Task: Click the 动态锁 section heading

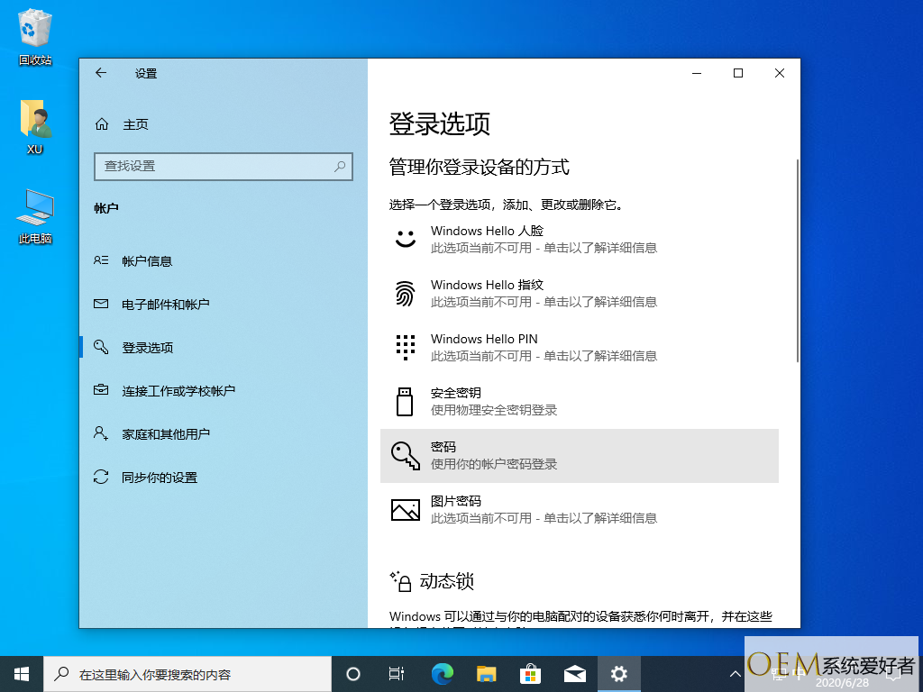Action: click(x=447, y=581)
